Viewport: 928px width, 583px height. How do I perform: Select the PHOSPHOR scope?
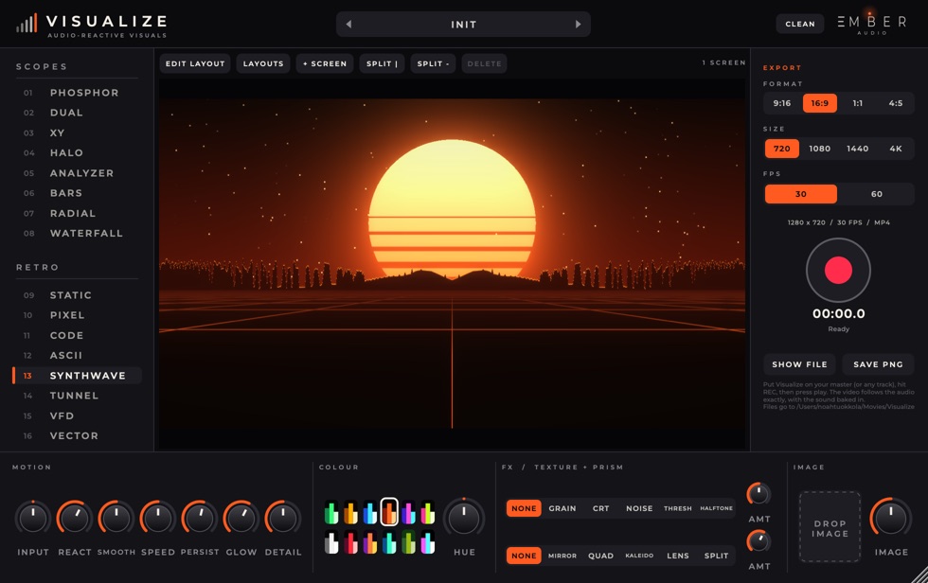77,93
